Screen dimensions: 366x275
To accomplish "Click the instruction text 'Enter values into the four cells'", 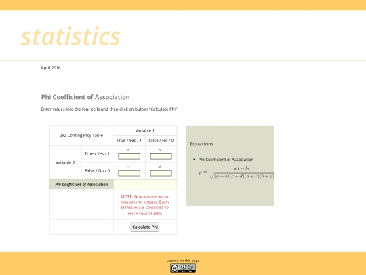I will (110, 109).
